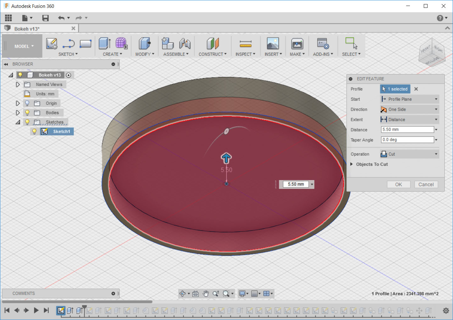Click the Create Sketch icon in toolbar
Screen dimensions: 453x320
pyautogui.click(x=52, y=44)
